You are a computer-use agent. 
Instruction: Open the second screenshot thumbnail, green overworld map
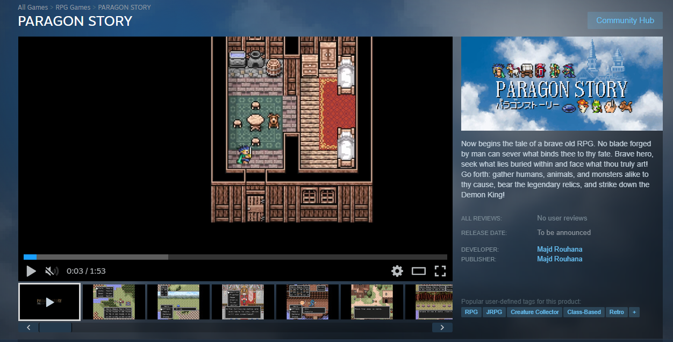pos(113,302)
